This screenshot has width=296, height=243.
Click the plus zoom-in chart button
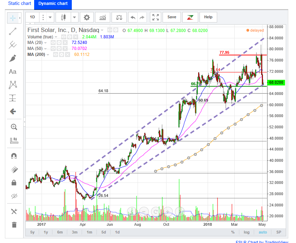[168, 212]
